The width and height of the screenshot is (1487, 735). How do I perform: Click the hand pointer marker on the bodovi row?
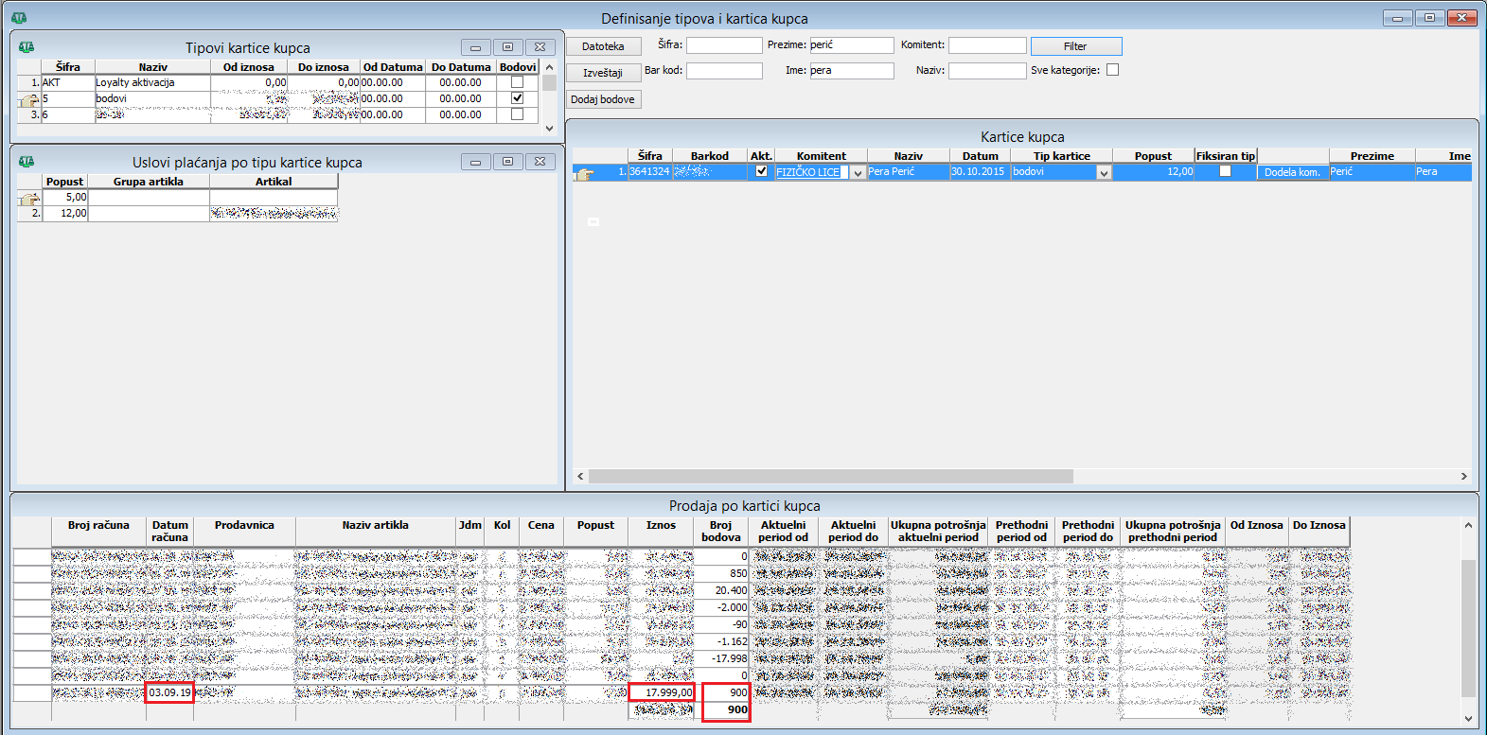28,99
